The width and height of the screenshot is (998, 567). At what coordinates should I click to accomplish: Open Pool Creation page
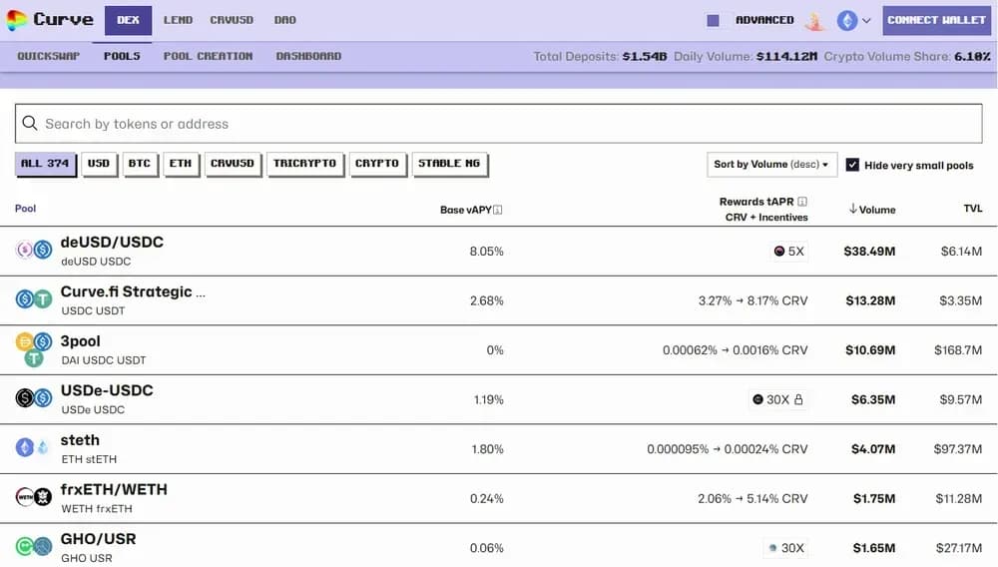point(209,56)
